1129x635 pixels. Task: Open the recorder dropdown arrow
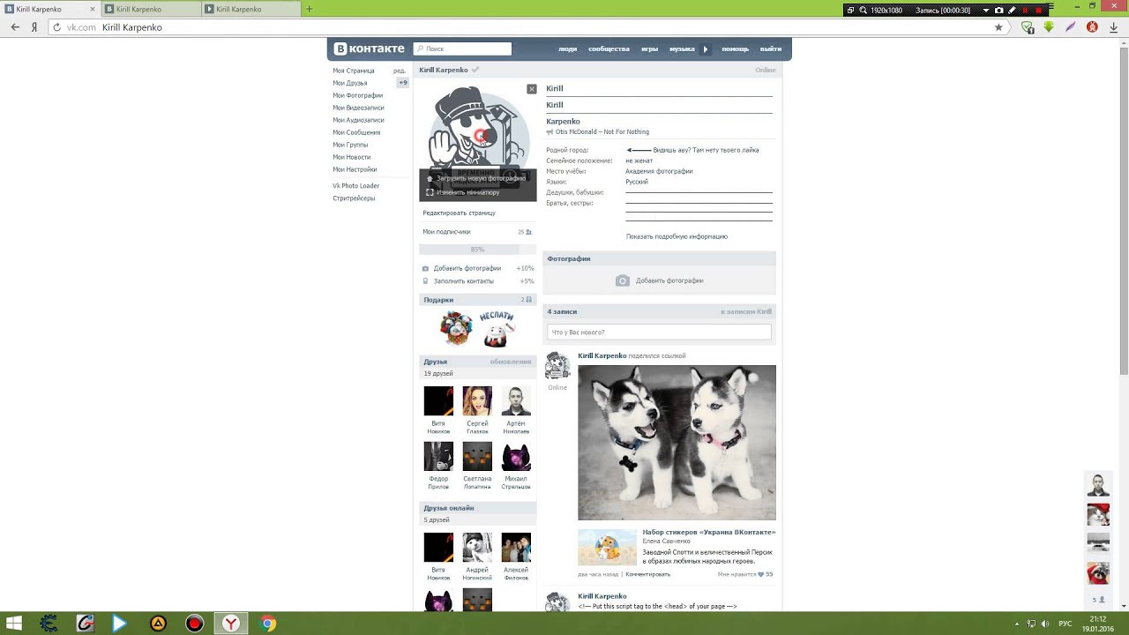(x=987, y=11)
